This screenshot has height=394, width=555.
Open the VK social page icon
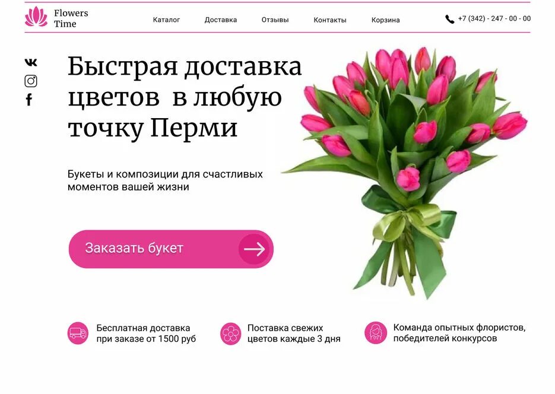tap(31, 63)
